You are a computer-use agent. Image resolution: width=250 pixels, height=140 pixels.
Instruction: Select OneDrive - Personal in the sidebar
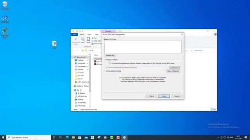[x=81, y=86]
